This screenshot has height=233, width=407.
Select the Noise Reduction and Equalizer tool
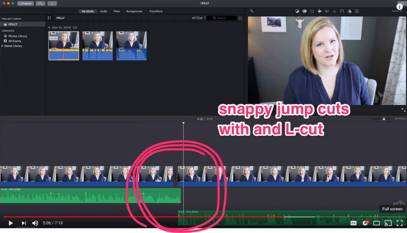[x=334, y=11]
